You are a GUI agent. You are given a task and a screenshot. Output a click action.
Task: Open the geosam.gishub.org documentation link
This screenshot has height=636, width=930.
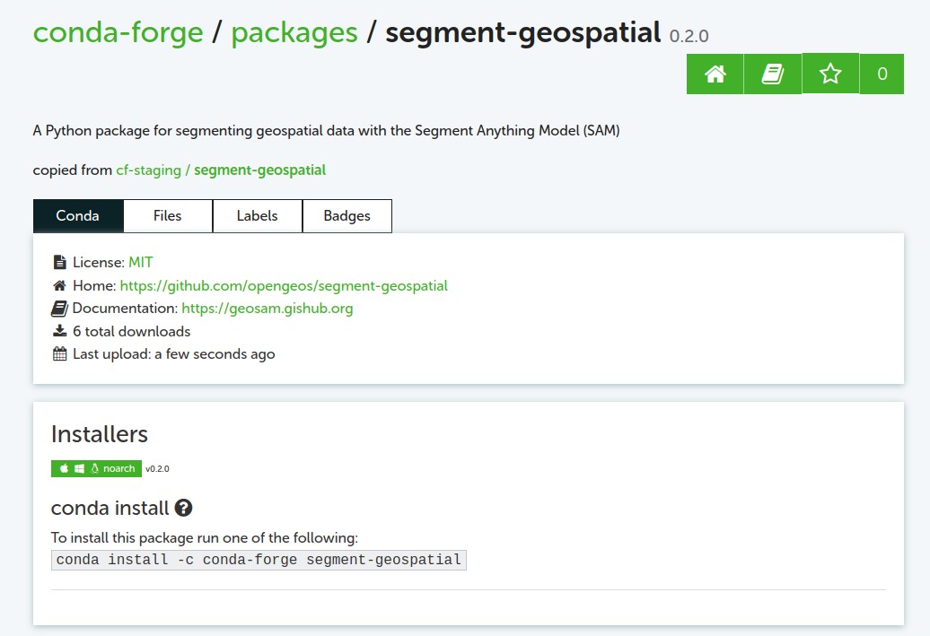click(x=267, y=309)
